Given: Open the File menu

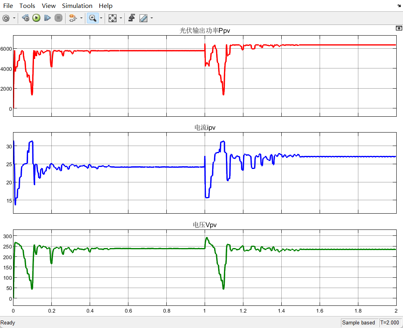Looking at the screenshot, I should [x=8, y=6].
